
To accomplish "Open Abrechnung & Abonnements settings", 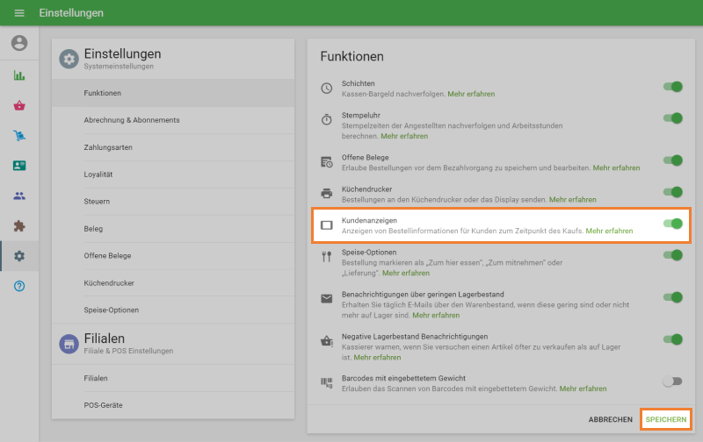I will click(x=132, y=120).
